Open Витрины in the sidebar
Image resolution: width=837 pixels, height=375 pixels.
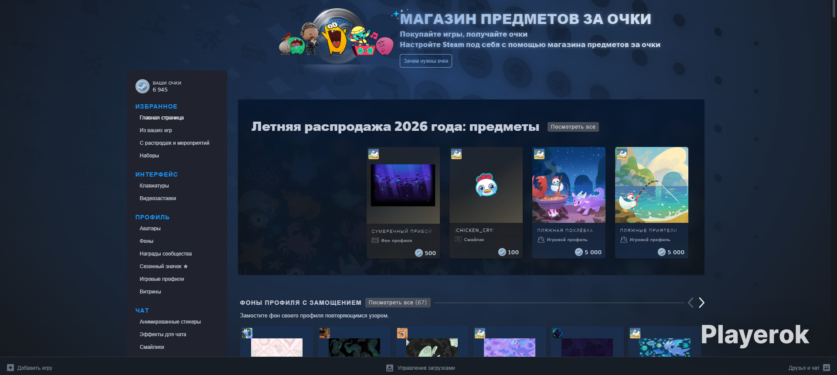tap(150, 292)
